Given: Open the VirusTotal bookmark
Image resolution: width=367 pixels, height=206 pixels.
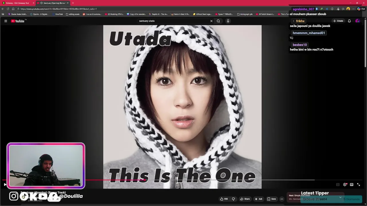Looking at the screenshot, I should click(x=57, y=14).
